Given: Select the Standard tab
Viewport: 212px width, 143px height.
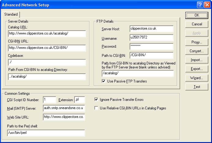Looking at the screenshot, I should [11, 14].
